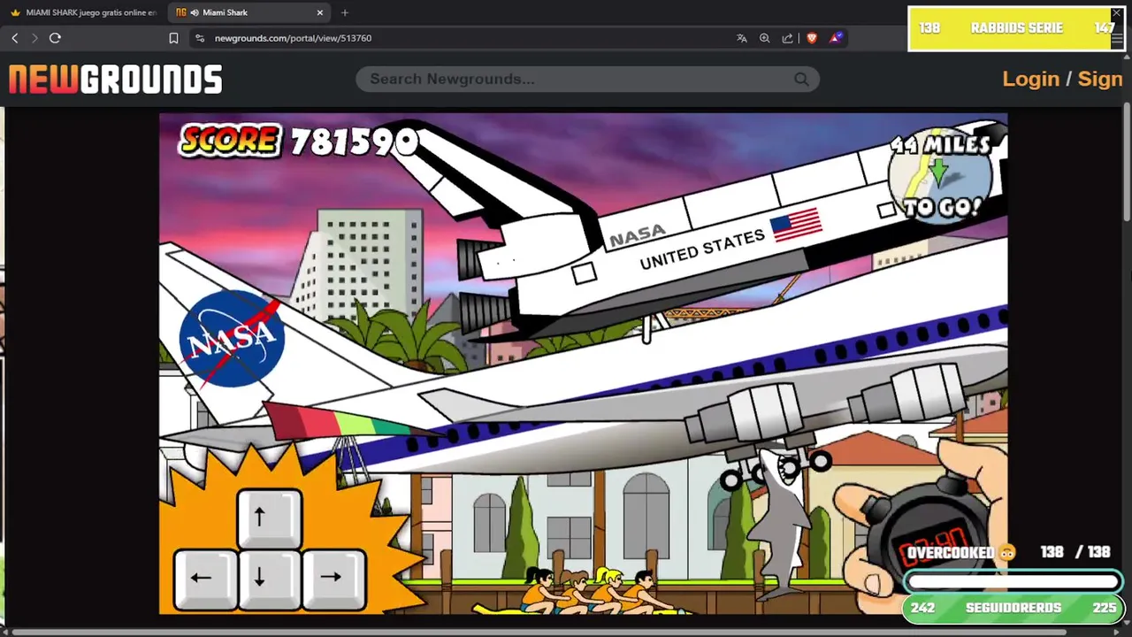Click the translate page icon

(741, 38)
